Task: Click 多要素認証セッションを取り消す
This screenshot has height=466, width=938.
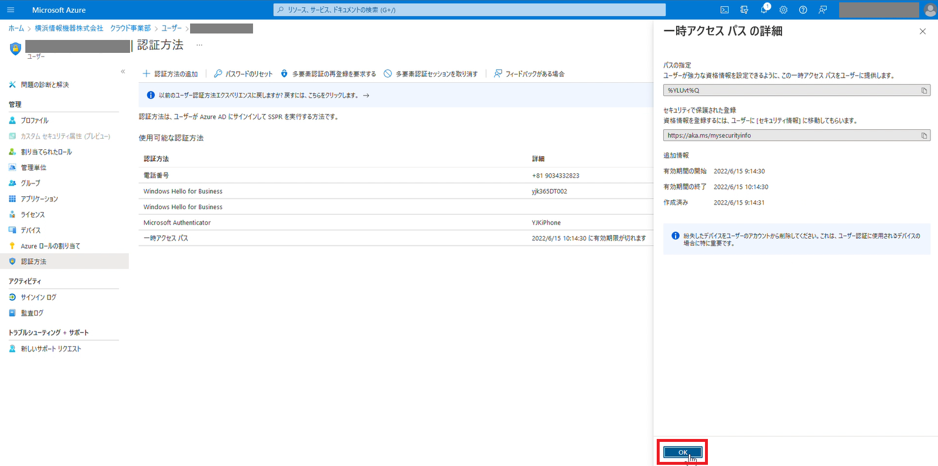Action: click(x=431, y=74)
